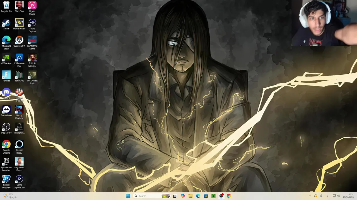This screenshot has height=200, width=357.
Task: Switch to OBS Studio in the taskbar
Action: click(221, 196)
